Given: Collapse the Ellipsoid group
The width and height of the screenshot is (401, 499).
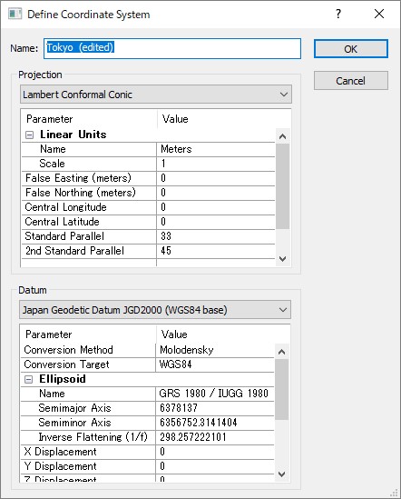Looking at the screenshot, I should click(x=29, y=379).
